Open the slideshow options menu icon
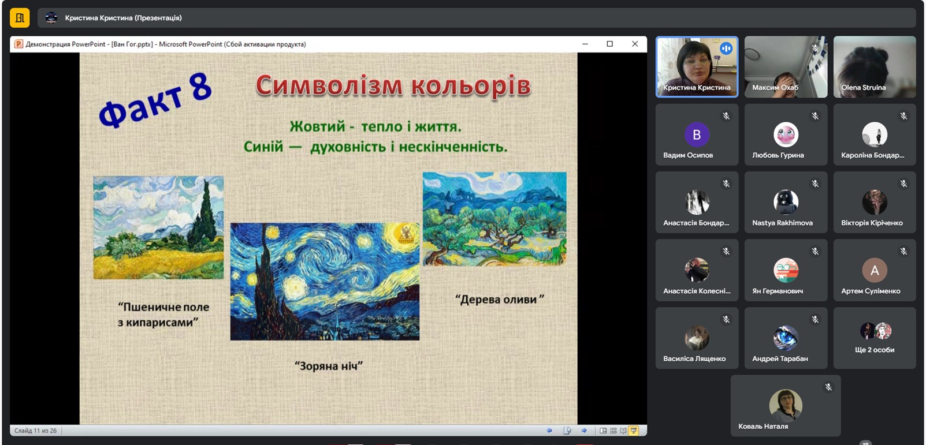Viewport: 926px width, 445px height. [x=567, y=431]
